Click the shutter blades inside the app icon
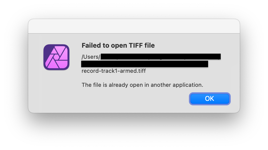Viewport: 268px width, 150px height. point(56,57)
